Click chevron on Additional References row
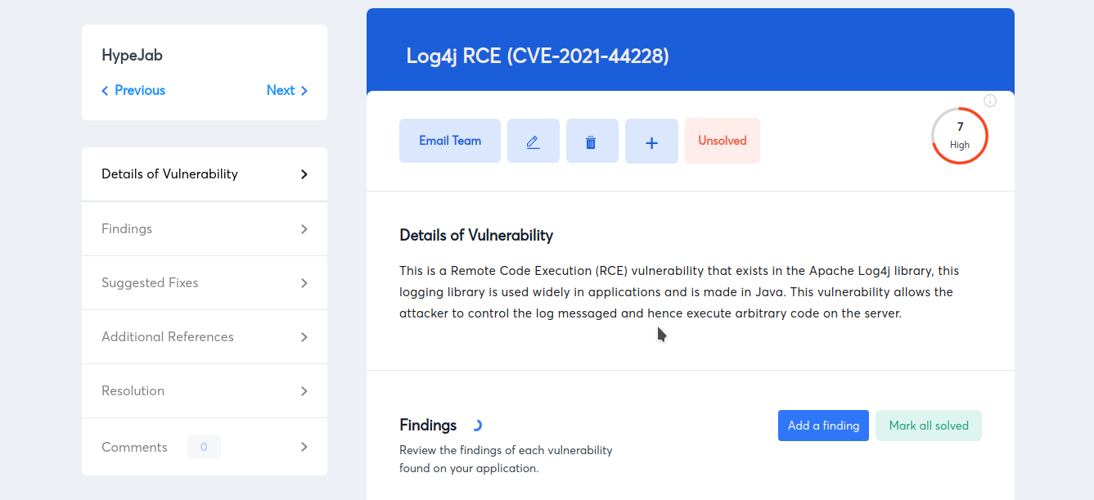This screenshot has height=500, width=1094. click(304, 337)
